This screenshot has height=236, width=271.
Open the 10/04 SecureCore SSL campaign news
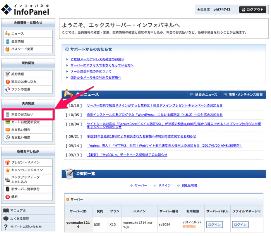coord(174,126)
